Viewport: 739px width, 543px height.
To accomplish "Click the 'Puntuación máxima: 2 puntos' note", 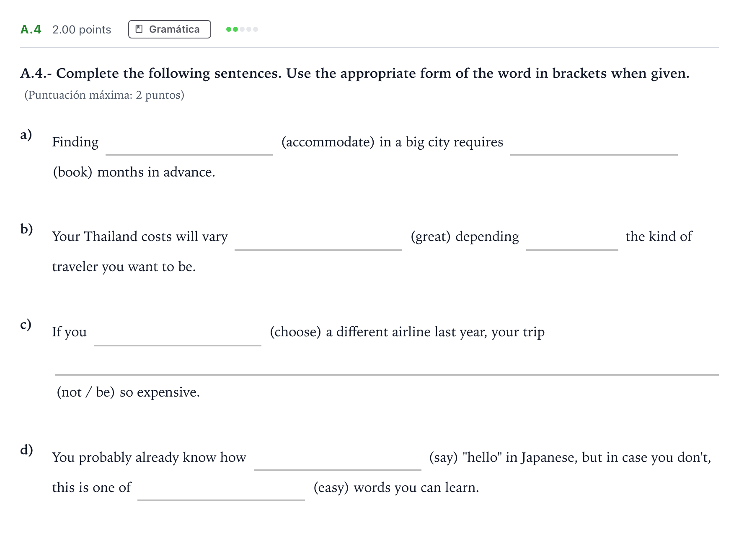I will (x=104, y=95).
